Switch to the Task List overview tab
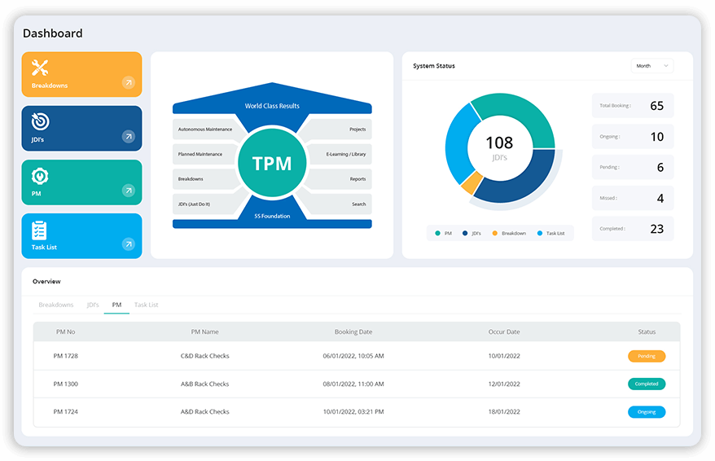This screenshot has height=461, width=715. pos(146,305)
